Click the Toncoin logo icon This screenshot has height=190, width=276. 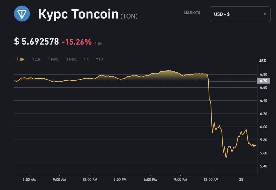pos(22,14)
